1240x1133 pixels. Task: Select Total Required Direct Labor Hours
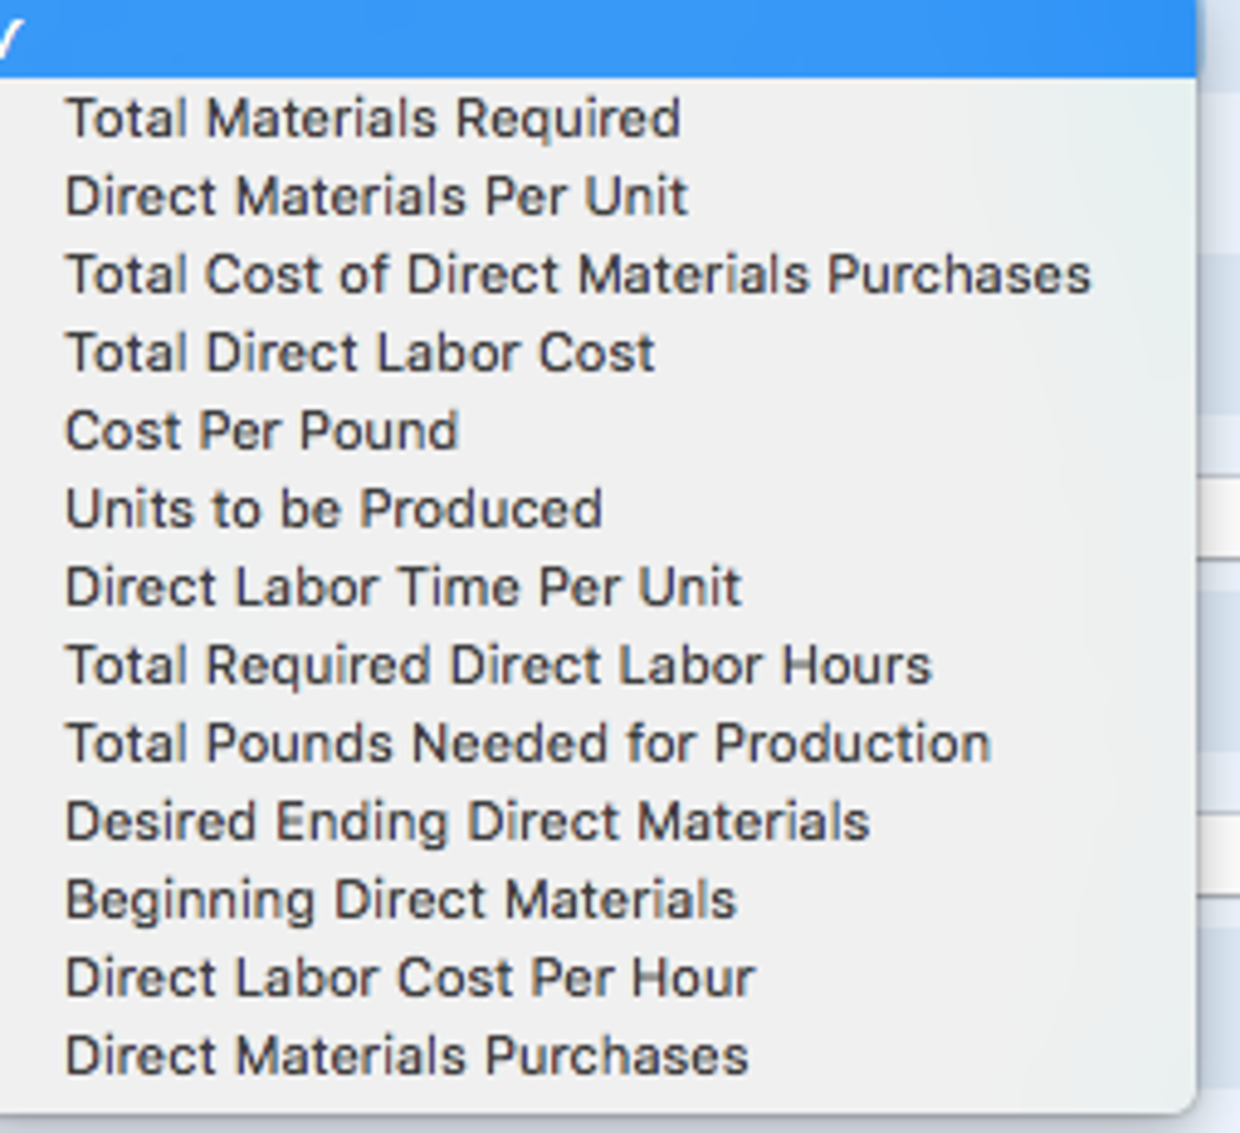pos(498,666)
